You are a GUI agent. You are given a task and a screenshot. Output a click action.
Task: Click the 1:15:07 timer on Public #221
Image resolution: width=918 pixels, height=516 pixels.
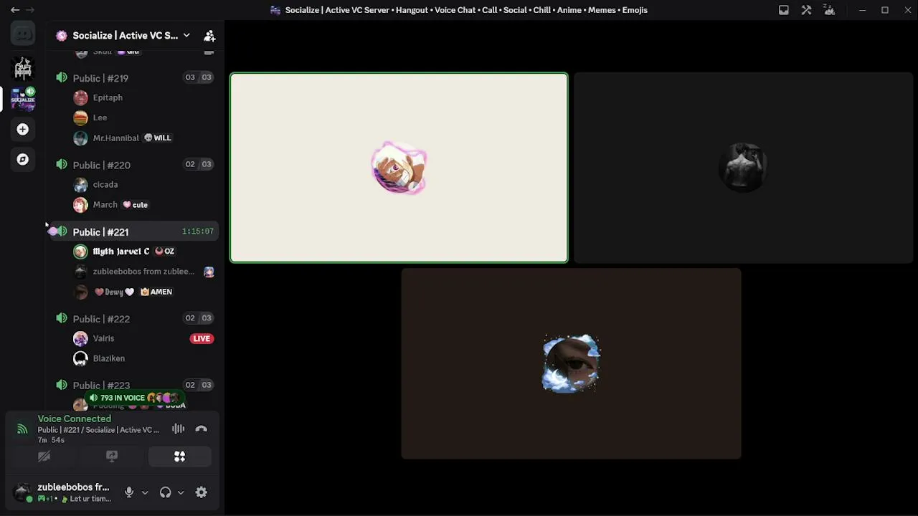pyautogui.click(x=198, y=231)
